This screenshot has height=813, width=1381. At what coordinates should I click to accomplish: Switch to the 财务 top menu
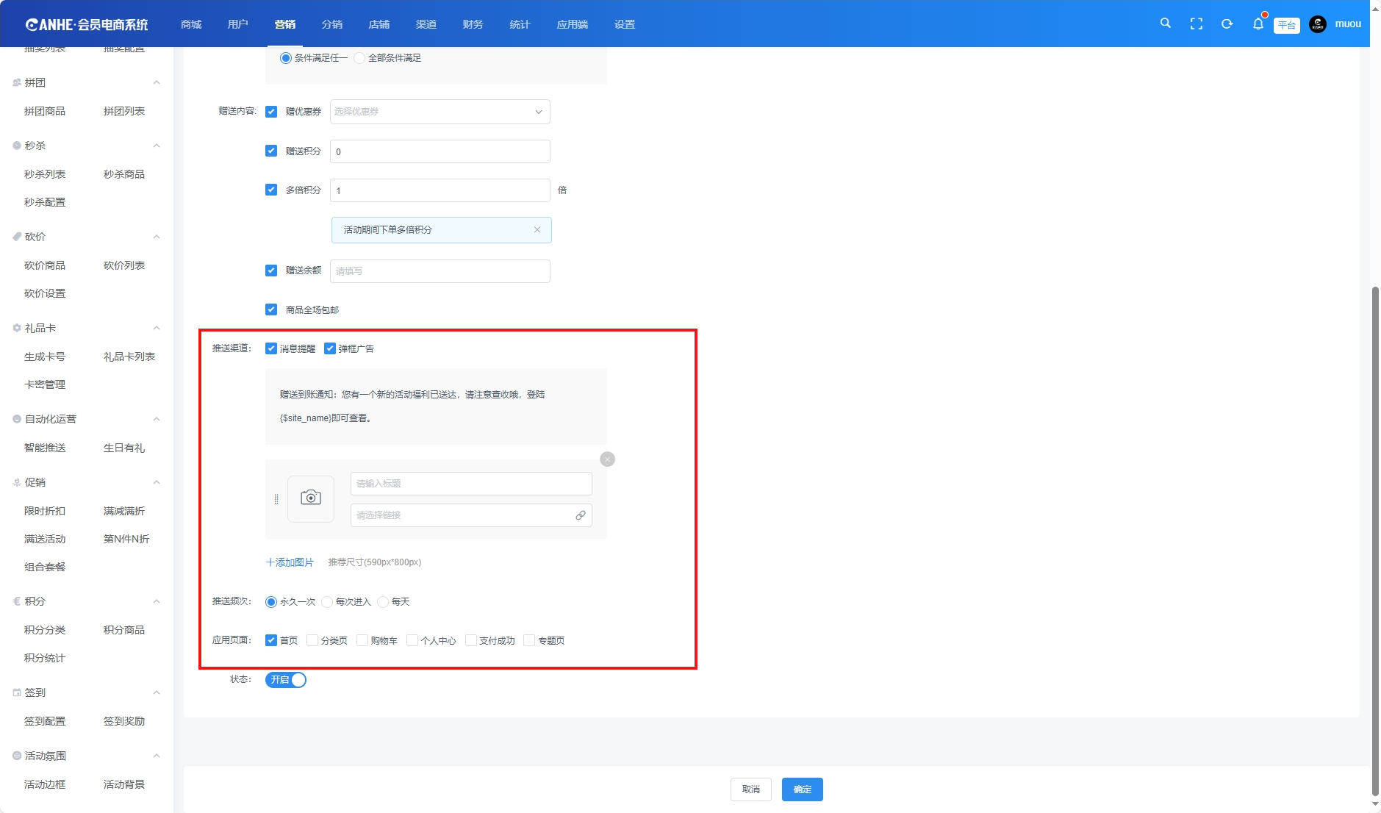[x=473, y=24]
